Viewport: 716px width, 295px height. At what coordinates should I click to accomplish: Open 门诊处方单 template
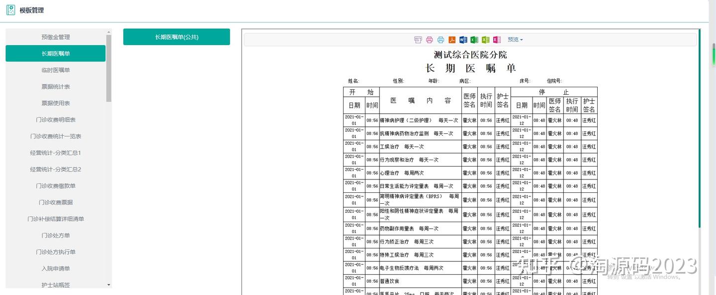point(56,236)
